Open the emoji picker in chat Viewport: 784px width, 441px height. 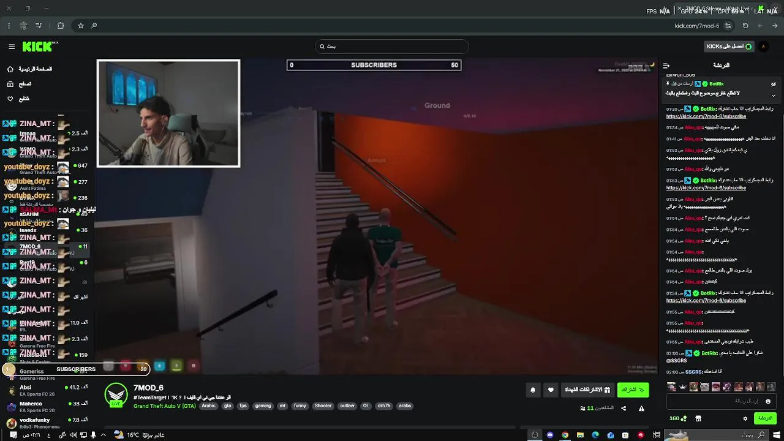click(768, 401)
